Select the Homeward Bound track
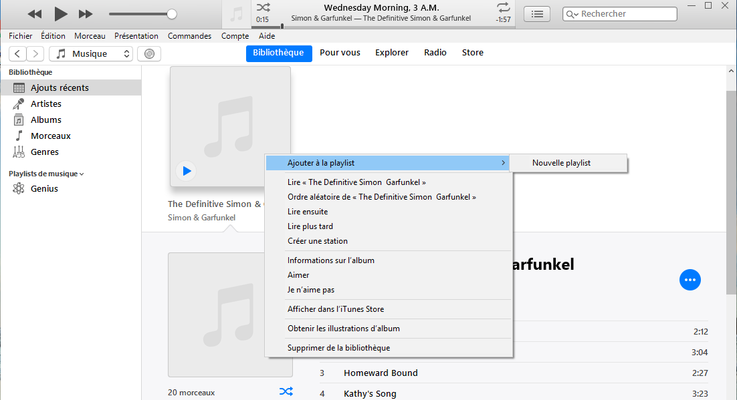 (x=513, y=373)
